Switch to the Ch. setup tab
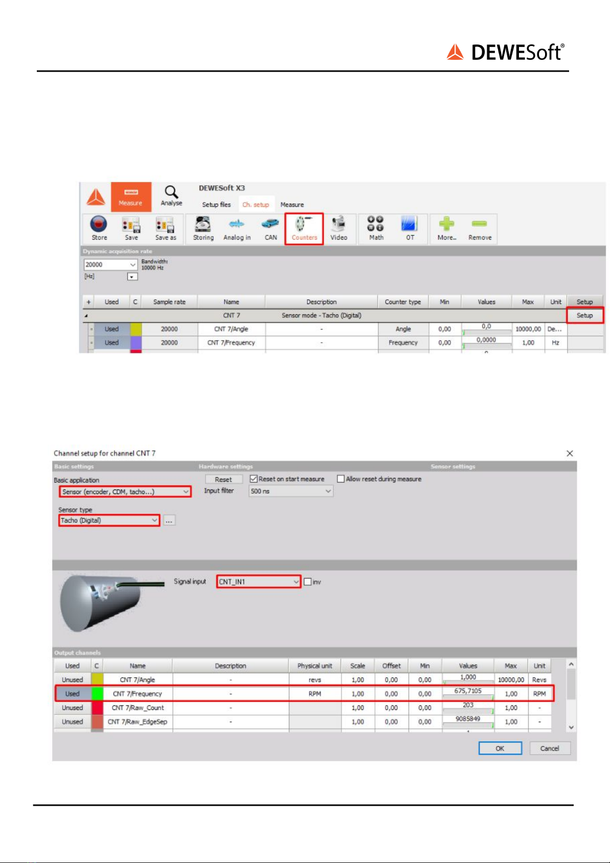This screenshot has width=610, height=863. coord(256,205)
